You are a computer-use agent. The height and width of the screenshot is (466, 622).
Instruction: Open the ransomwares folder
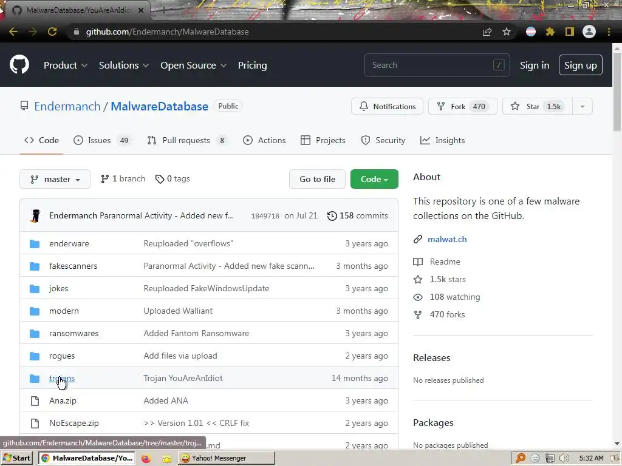tap(73, 334)
